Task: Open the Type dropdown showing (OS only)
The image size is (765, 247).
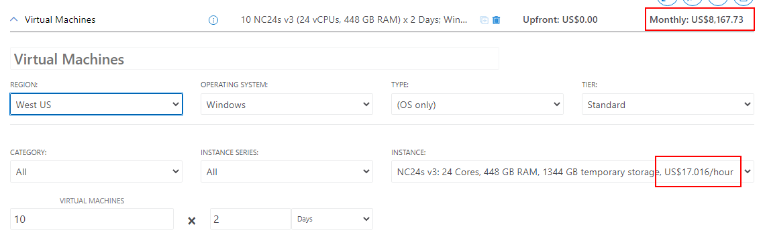Action: 477,105
